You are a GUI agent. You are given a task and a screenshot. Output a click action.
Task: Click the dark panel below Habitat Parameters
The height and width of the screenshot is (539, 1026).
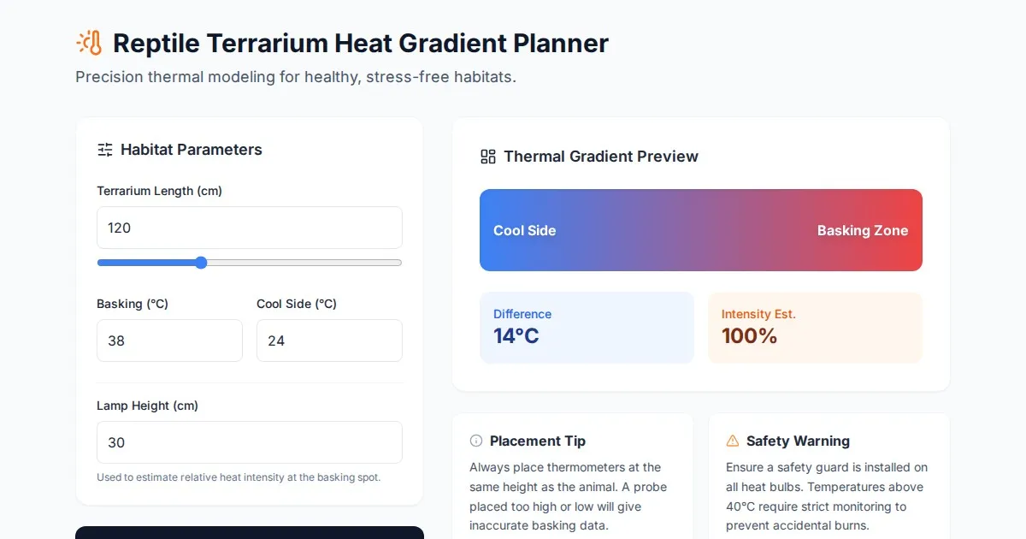pos(249,532)
